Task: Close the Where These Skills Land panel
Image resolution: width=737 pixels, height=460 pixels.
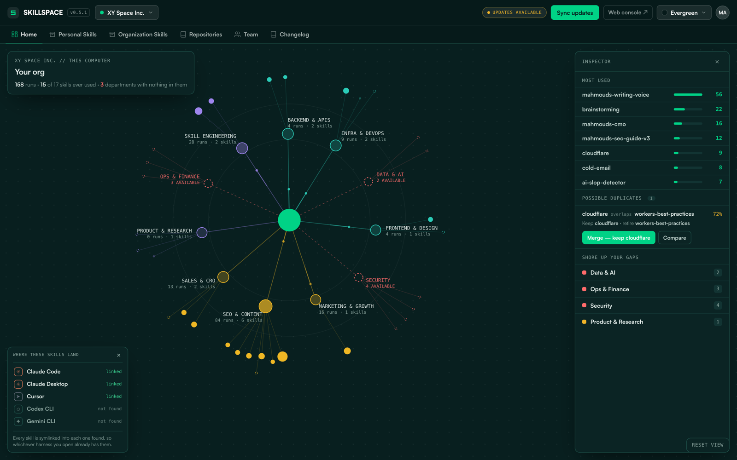Action: (119, 355)
